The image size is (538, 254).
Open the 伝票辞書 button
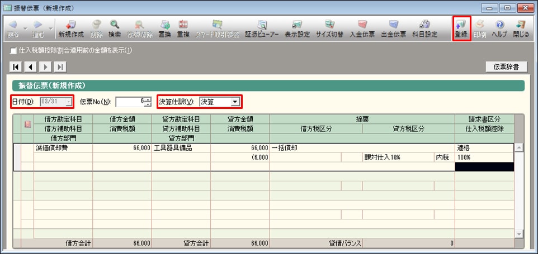pyautogui.click(x=506, y=67)
